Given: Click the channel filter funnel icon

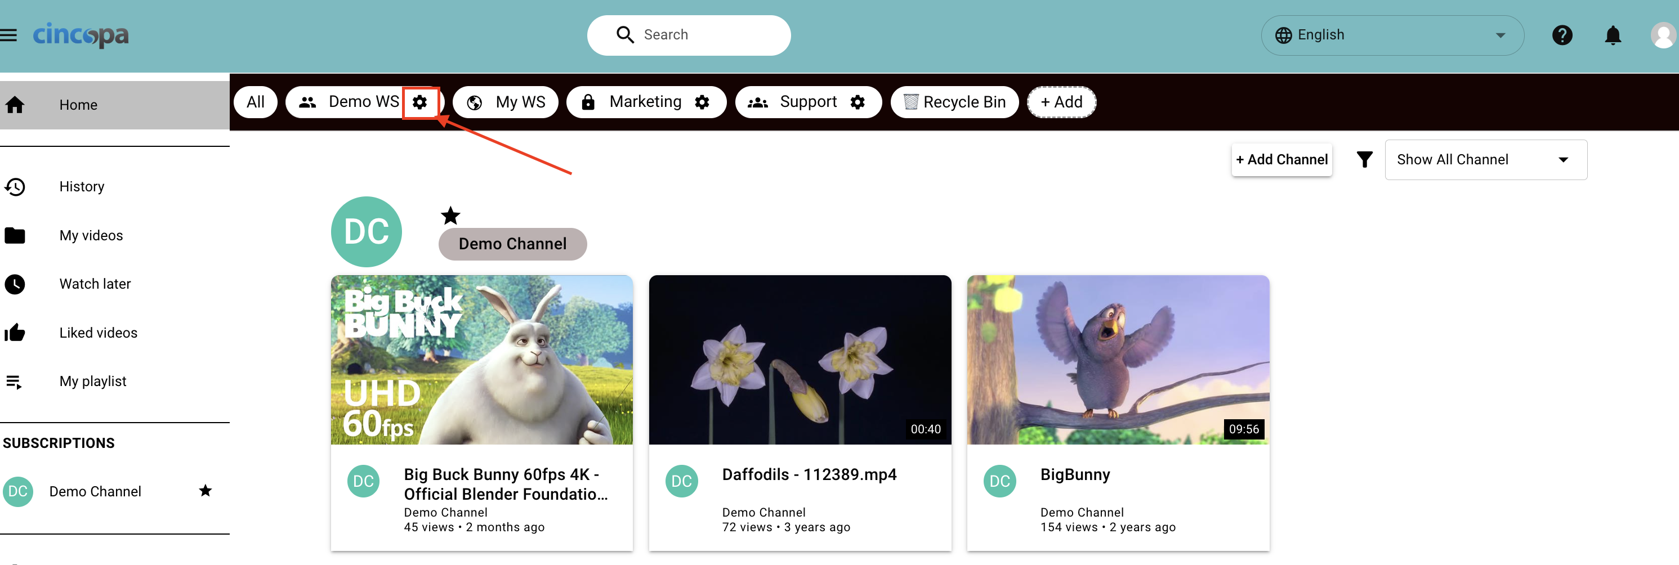Looking at the screenshot, I should click(1364, 160).
